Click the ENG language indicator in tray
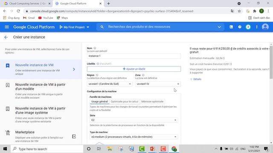 pos(243,149)
